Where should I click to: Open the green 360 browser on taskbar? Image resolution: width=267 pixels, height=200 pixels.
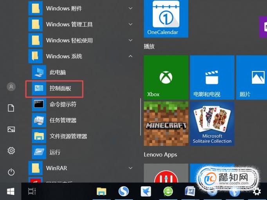click(168, 191)
